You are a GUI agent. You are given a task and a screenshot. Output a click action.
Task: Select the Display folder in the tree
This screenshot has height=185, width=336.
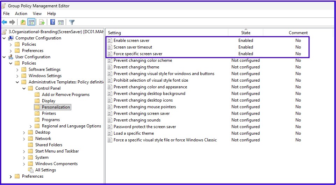[48, 101]
